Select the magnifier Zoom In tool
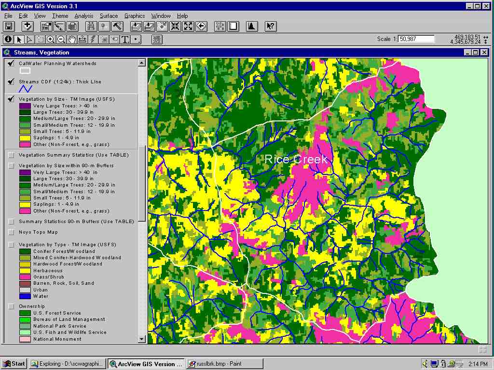 point(51,40)
